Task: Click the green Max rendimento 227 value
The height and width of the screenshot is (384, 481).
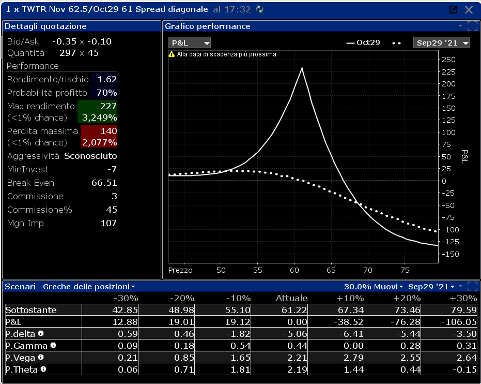Action: (x=98, y=106)
